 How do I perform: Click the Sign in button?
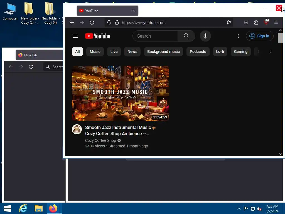coord(260,36)
